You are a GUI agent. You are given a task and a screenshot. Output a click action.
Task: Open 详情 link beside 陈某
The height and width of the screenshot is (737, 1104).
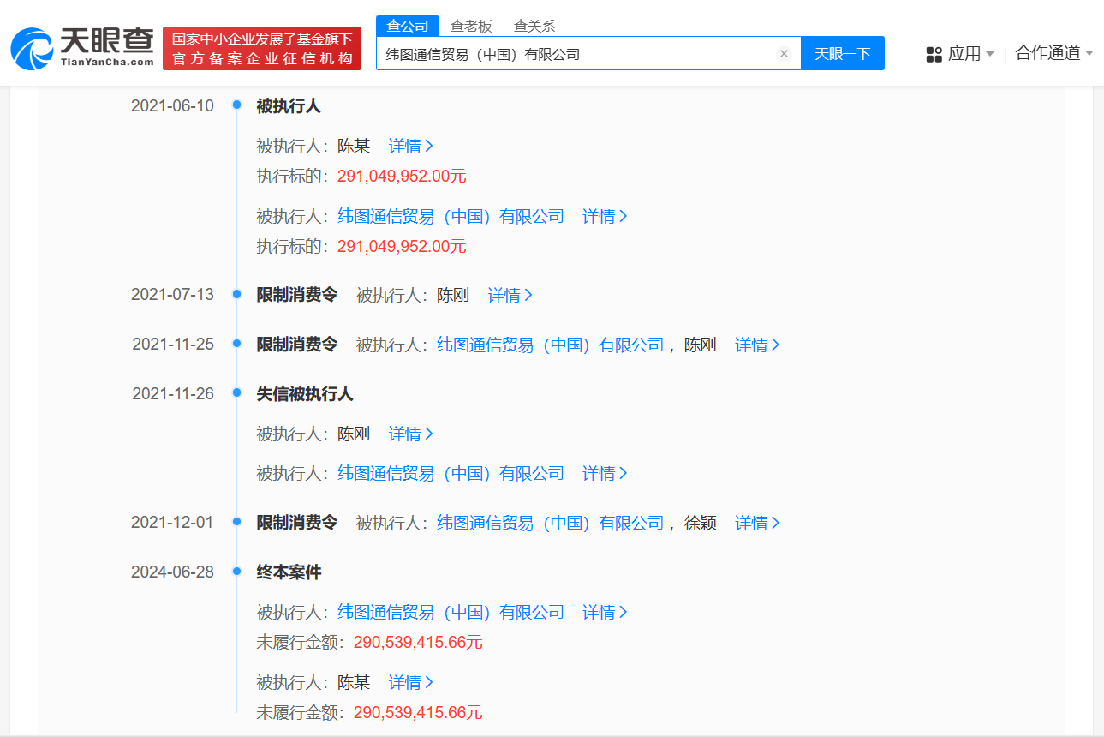(405, 146)
